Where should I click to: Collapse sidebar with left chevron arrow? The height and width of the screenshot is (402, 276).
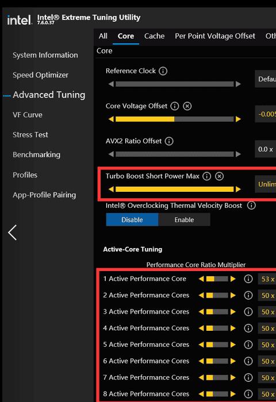coord(12,233)
